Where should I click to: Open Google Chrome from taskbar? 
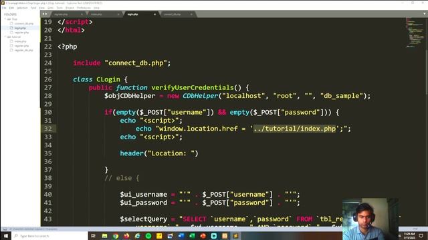[116, 235]
